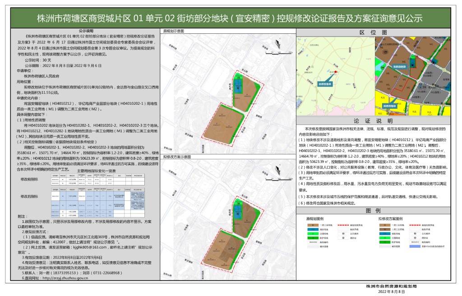Viewport: 462px width, 296px height.
Task: Click the 拟修改地块 callout on the left location map
Action: [x=325, y=84]
